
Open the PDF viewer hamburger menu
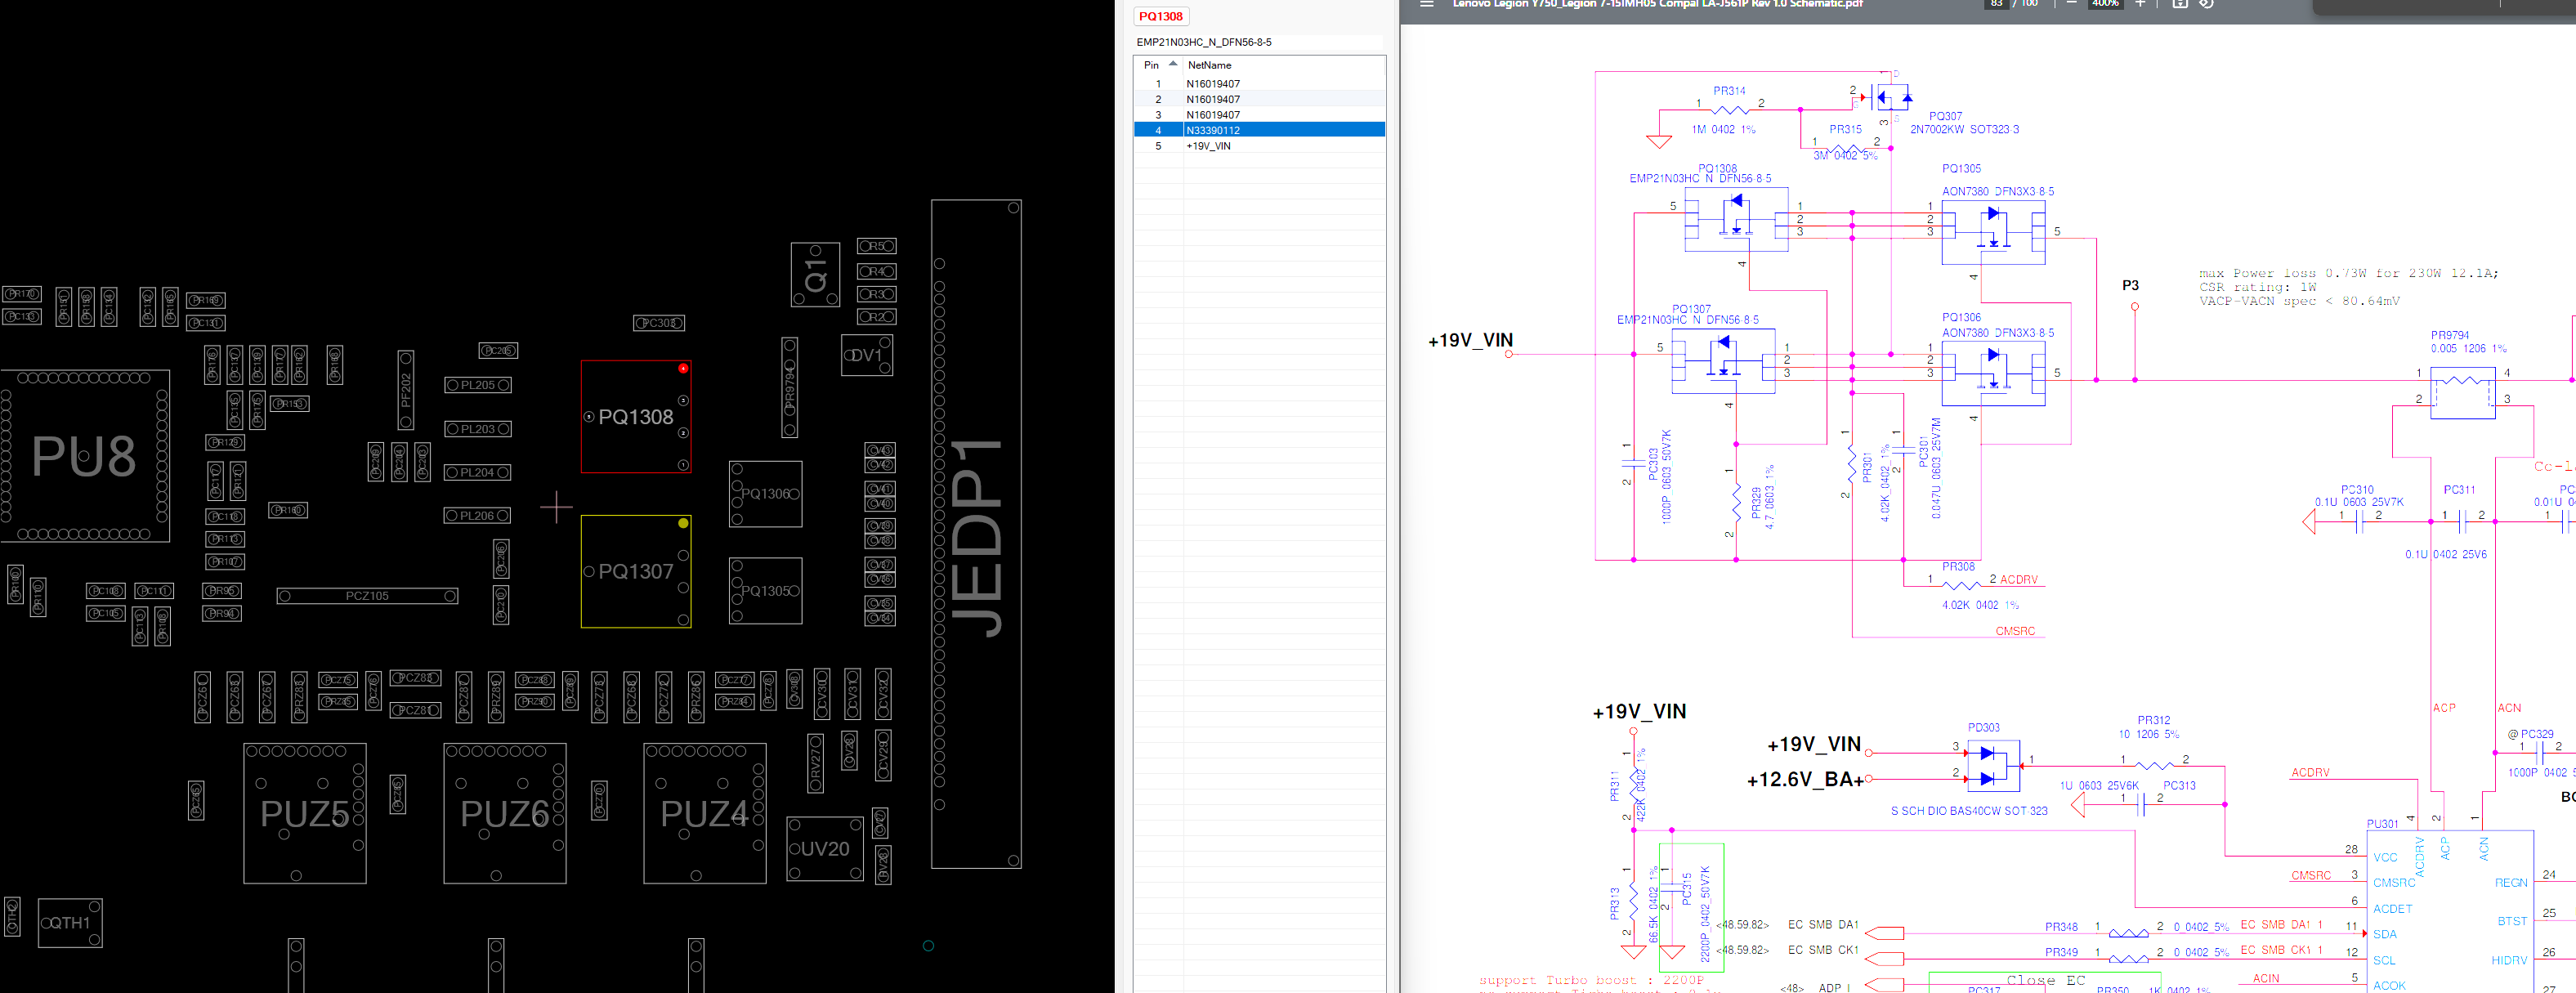(1427, 4)
